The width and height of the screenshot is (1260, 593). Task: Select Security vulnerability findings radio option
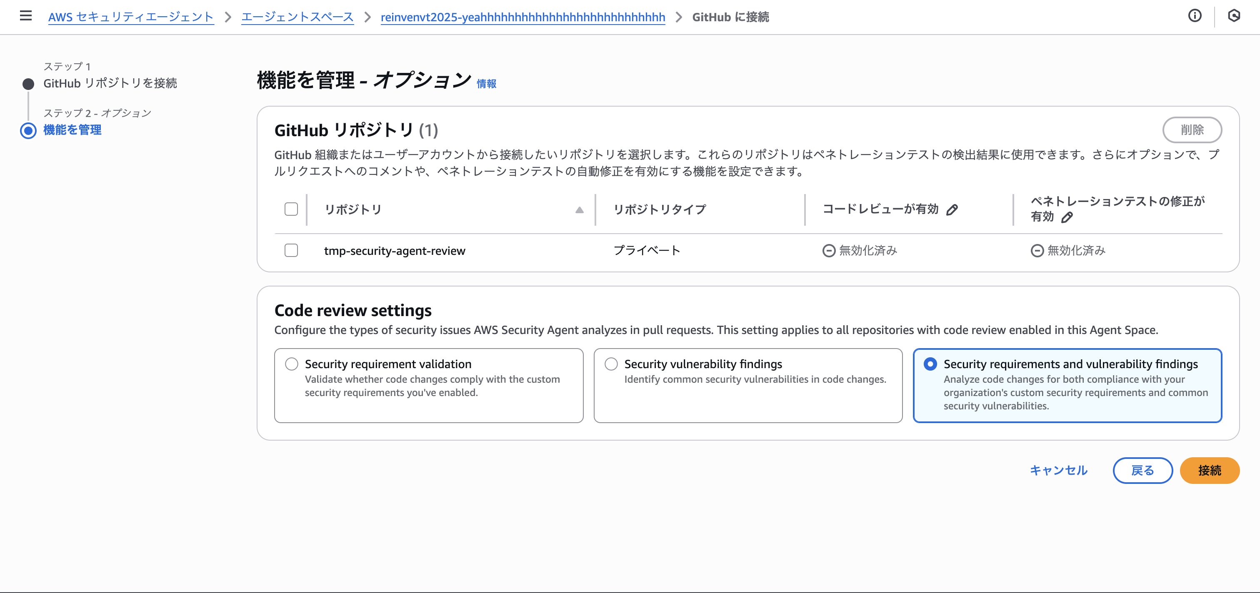coord(611,364)
